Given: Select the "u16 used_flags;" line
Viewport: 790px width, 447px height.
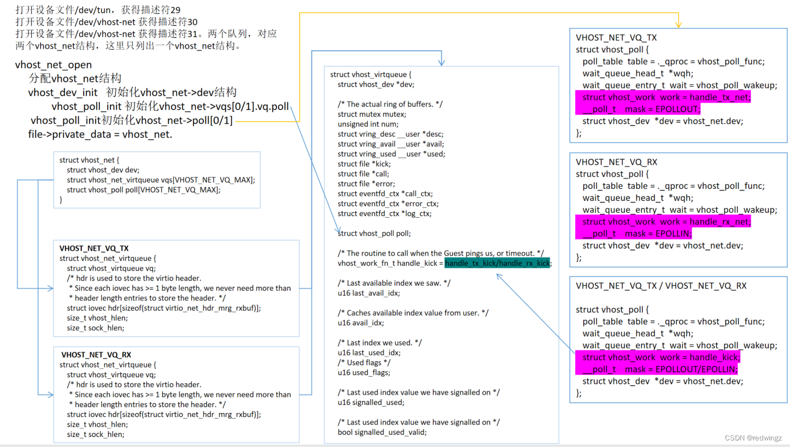Looking at the screenshot, I should (364, 372).
